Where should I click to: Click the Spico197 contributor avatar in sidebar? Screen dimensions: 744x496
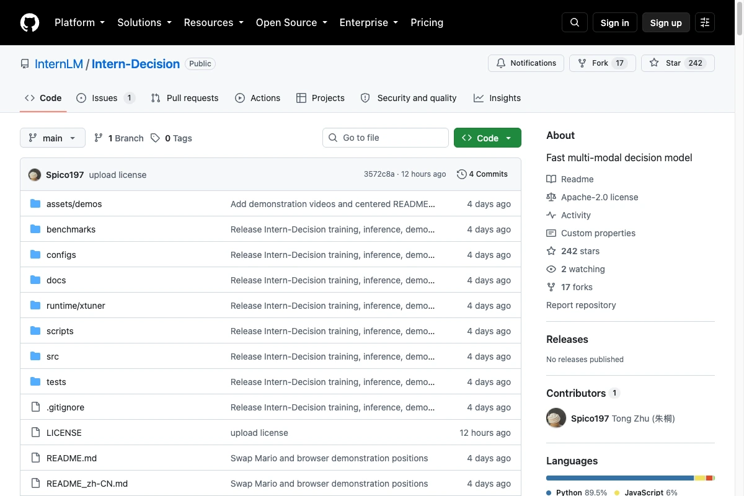click(556, 418)
